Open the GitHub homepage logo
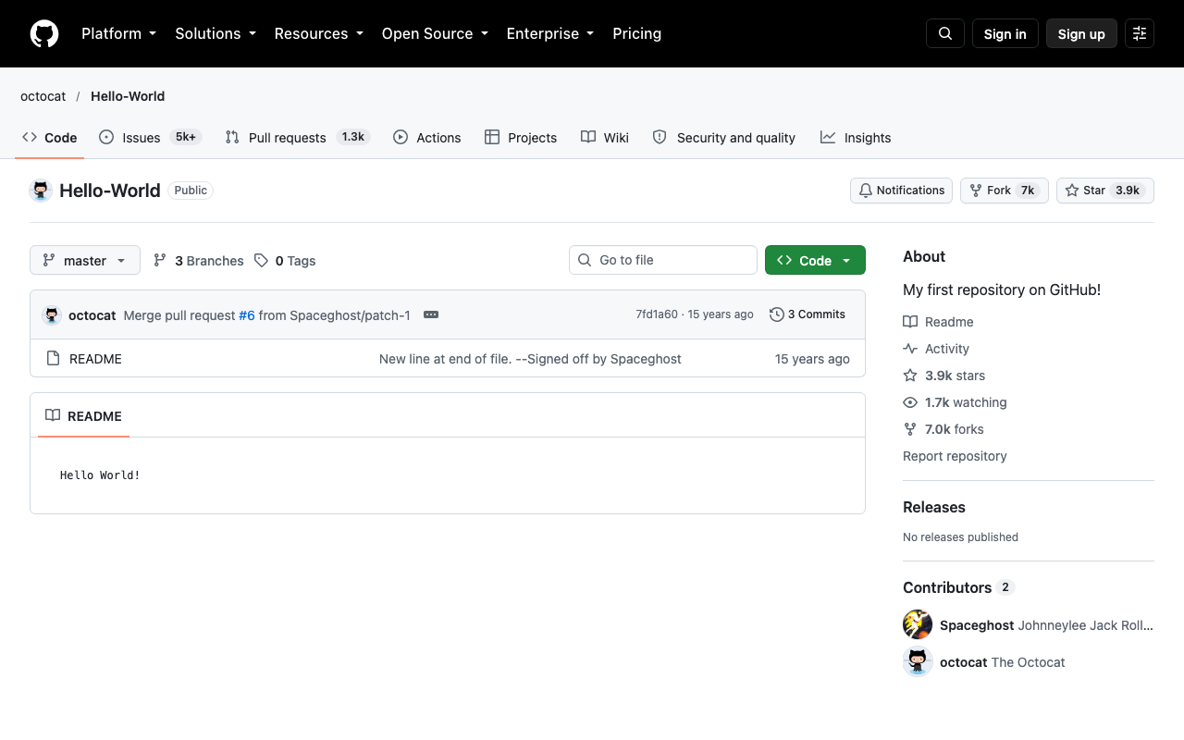The width and height of the screenshot is (1184, 740). coord(44,33)
